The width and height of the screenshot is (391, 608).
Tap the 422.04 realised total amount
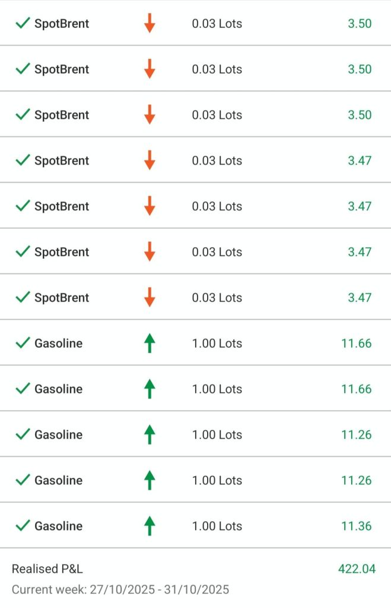(357, 569)
